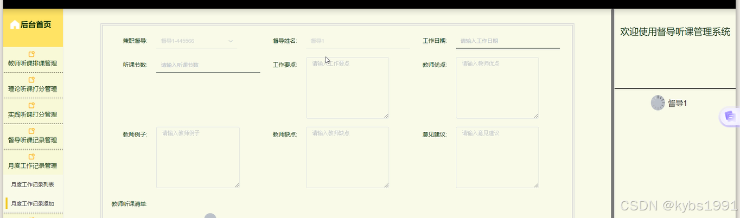The image size is (740, 218).
Task: Click the icon above 实践听课打分管理
Action: pos(31,105)
